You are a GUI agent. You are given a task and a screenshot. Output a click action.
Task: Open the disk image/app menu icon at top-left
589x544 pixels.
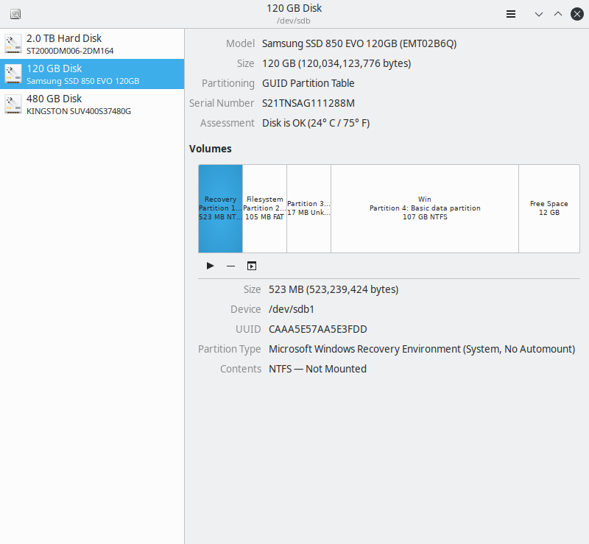(x=15, y=14)
